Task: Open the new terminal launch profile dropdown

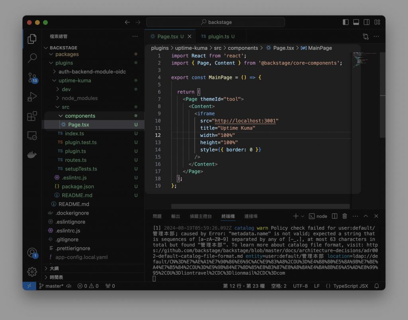Action: [303, 216]
